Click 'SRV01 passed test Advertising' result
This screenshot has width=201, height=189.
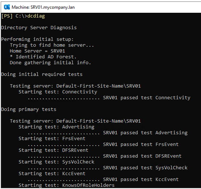tap(145, 133)
